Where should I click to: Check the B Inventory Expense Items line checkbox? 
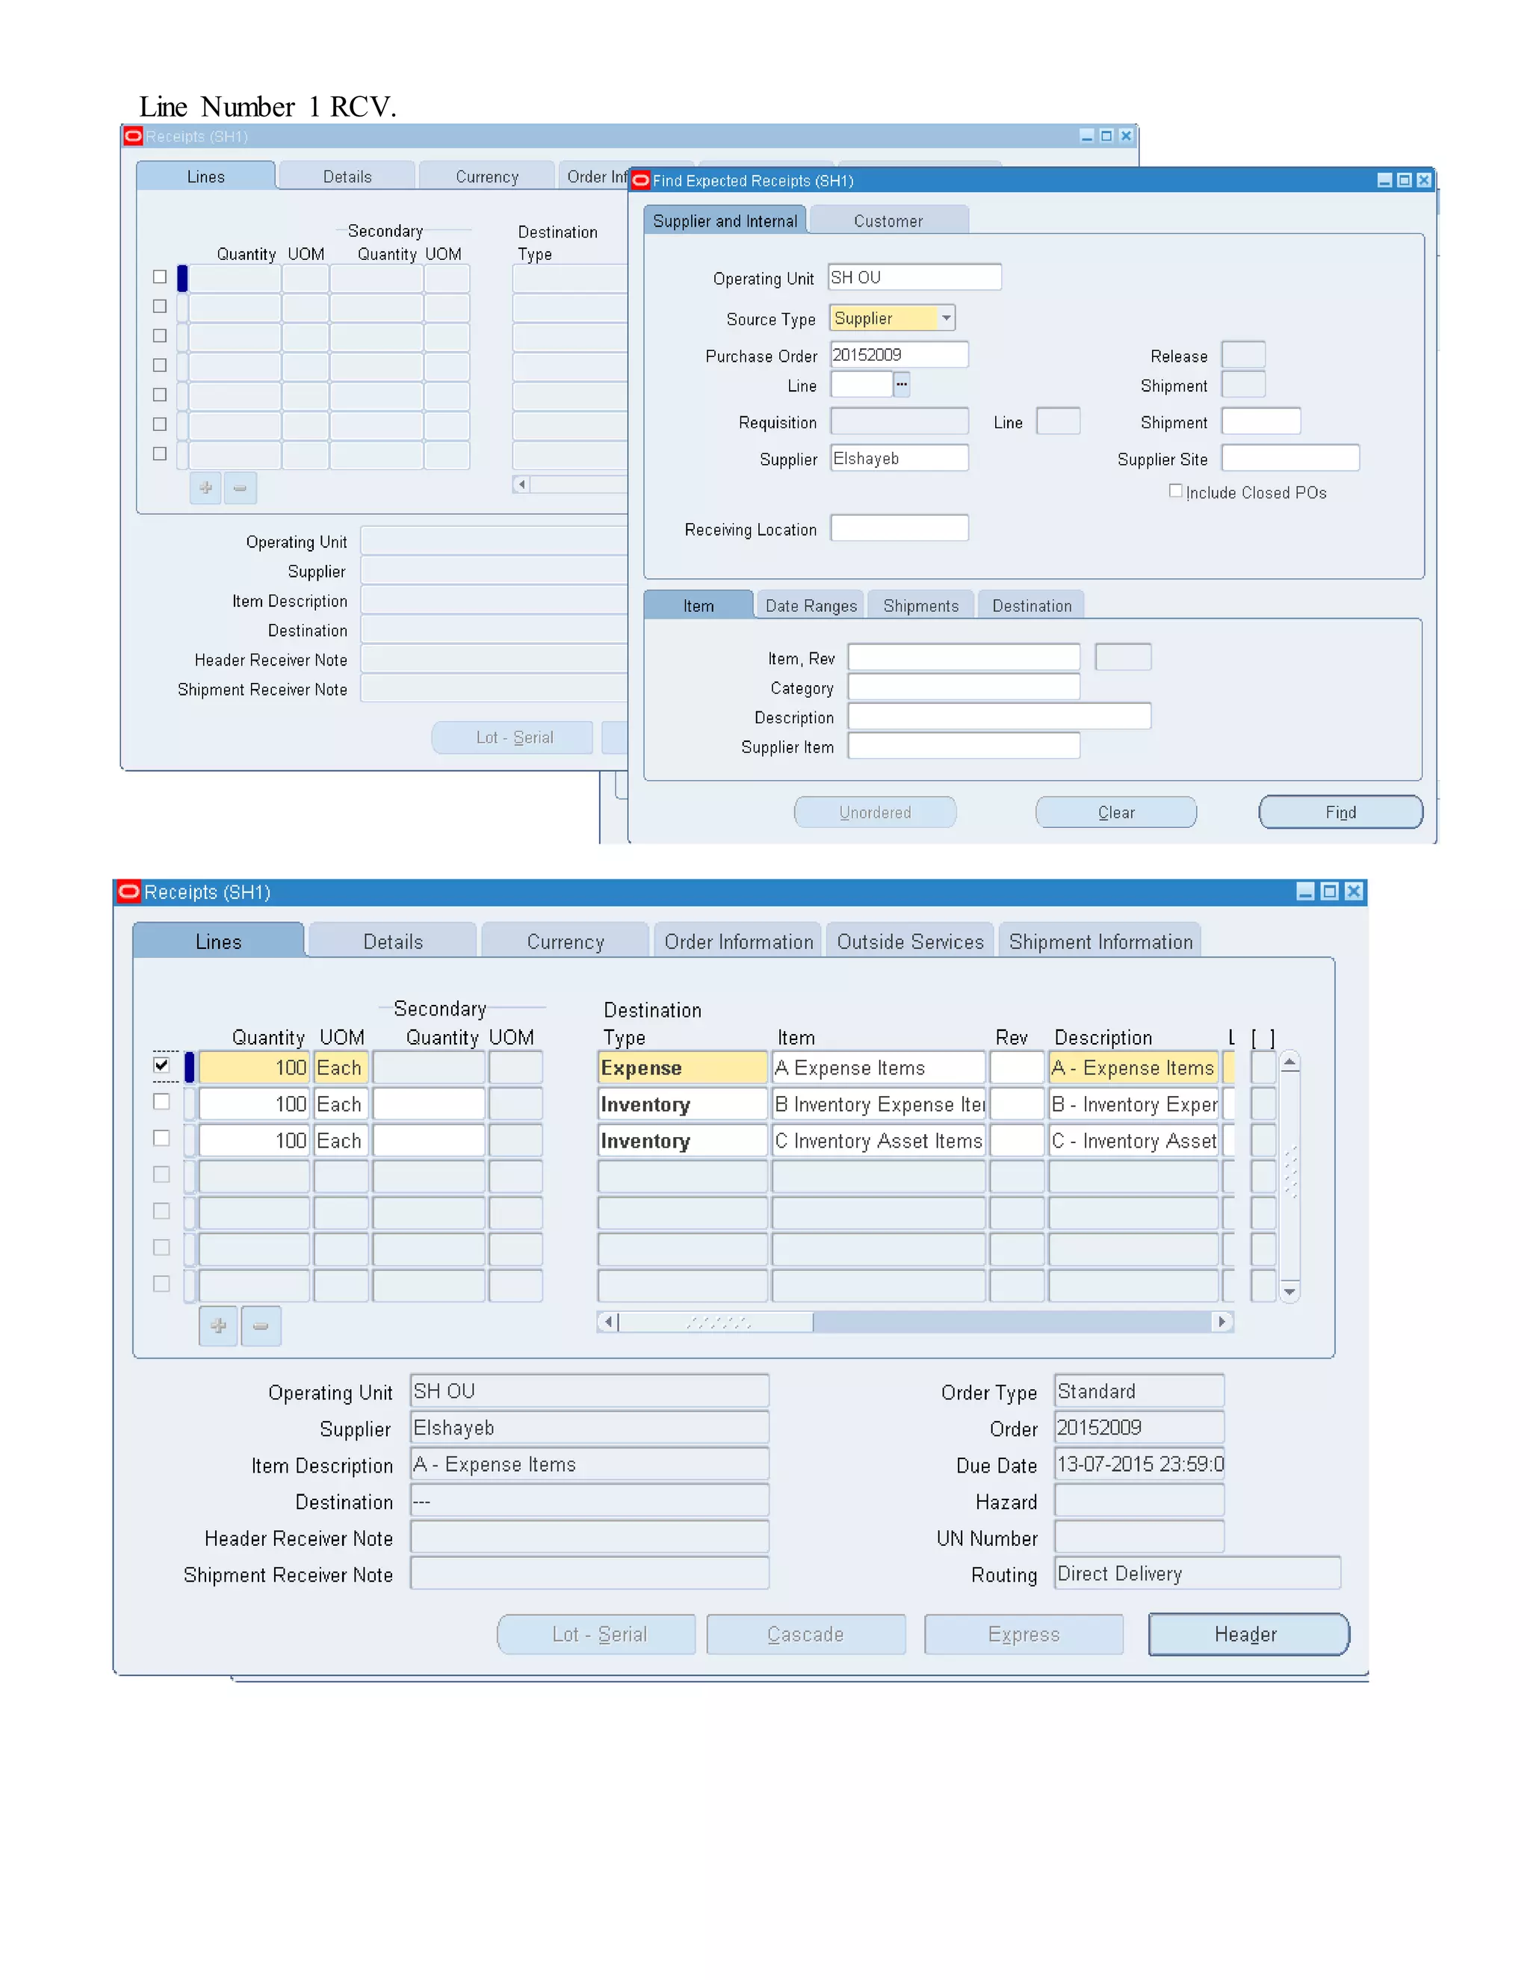click(x=161, y=1101)
